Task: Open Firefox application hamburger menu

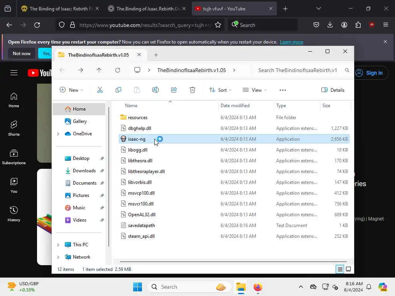Action: click(x=385, y=25)
